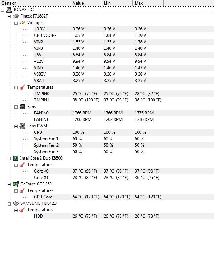
Task: Collapse the Voltages tree section
Action: (x=16, y=23)
